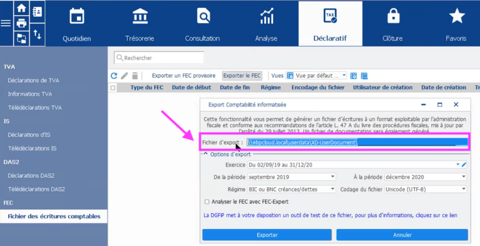Enable Analyser le FEC avec FEC-Expert

(x=207, y=202)
